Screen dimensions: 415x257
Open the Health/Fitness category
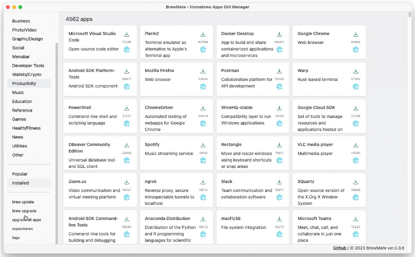click(x=26, y=128)
